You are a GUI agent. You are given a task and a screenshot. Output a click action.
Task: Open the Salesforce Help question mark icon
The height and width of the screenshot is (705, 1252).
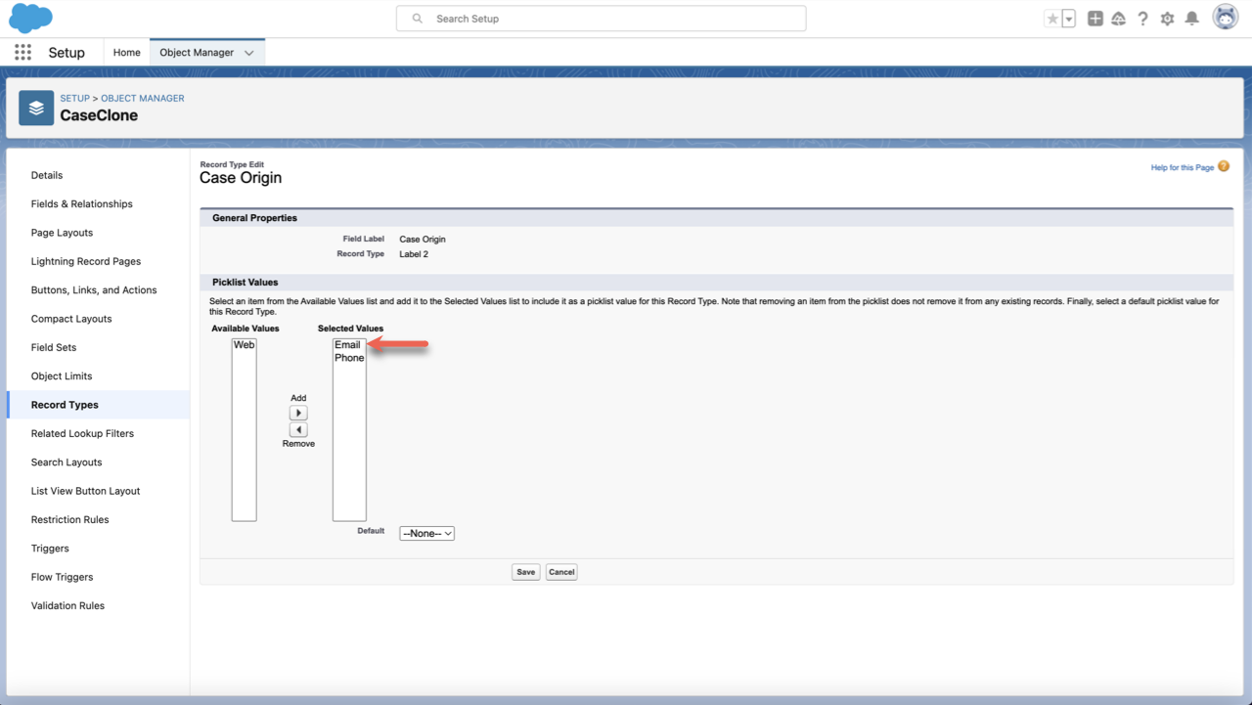[x=1142, y=19]
